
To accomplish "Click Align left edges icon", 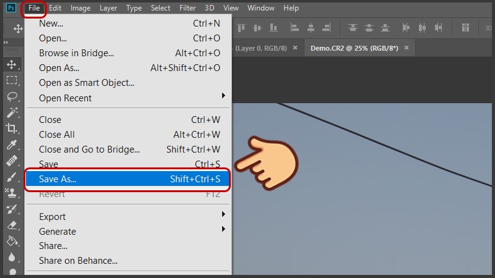I will pos(295,28).
